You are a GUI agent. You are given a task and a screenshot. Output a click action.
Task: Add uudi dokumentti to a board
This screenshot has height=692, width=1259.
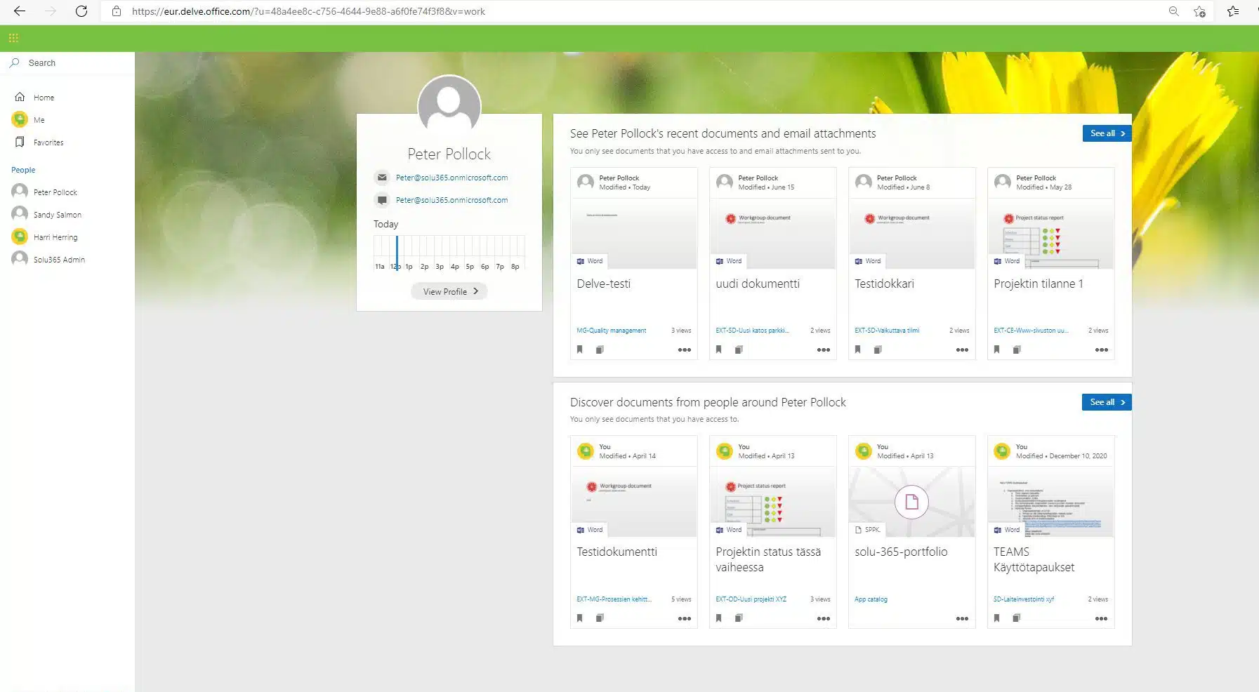739,350
